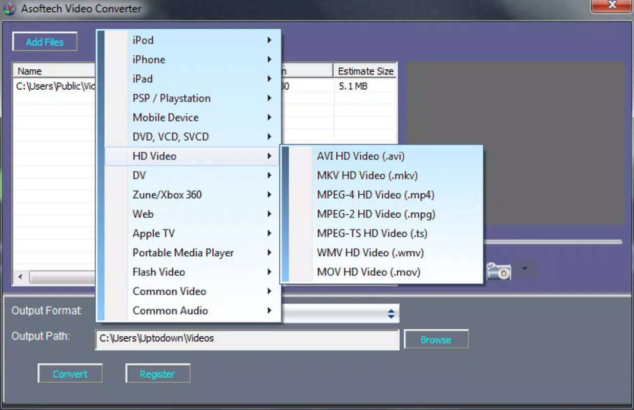
Task: Open the iPad submenu
Action: [192, 79]
